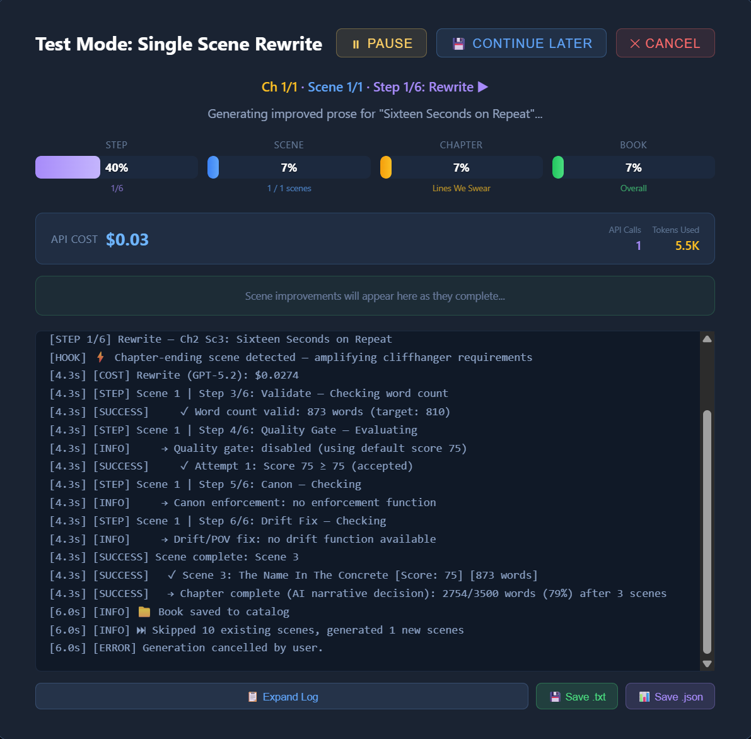
Task: Click the pause icon in PAUSE button
Action: tap(356, 44)
